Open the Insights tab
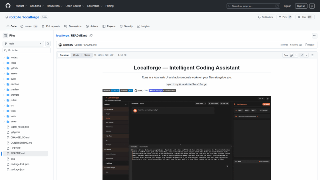 click(x=143, y=26)
